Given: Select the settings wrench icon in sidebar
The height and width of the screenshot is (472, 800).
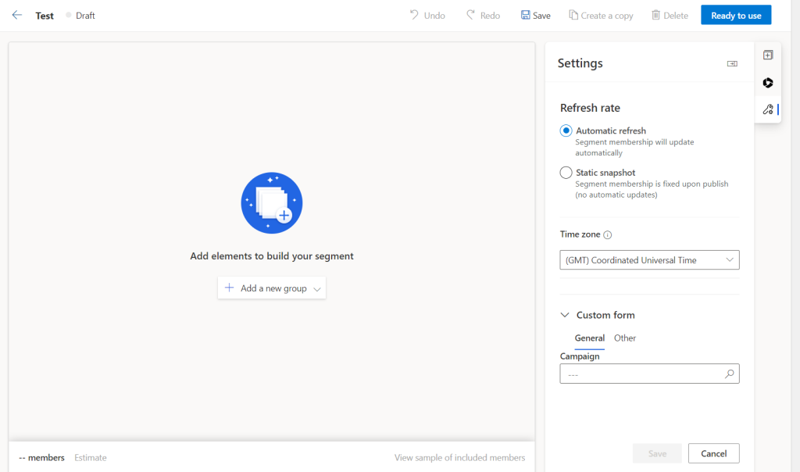Looking at the screenshot, I should [768, 109].
